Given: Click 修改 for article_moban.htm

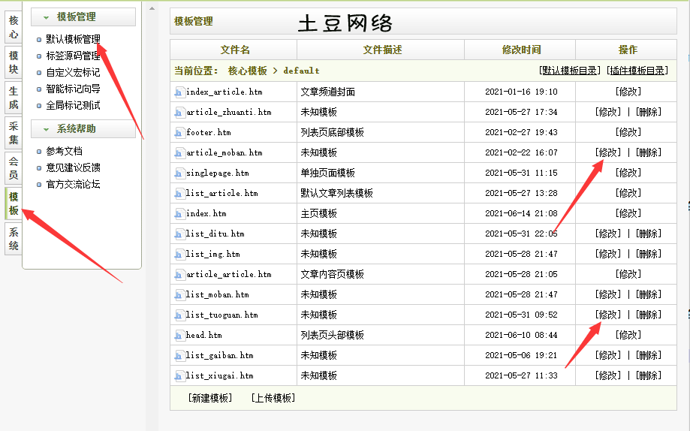Looking at the screenshot, I should (x=607, y=152).
